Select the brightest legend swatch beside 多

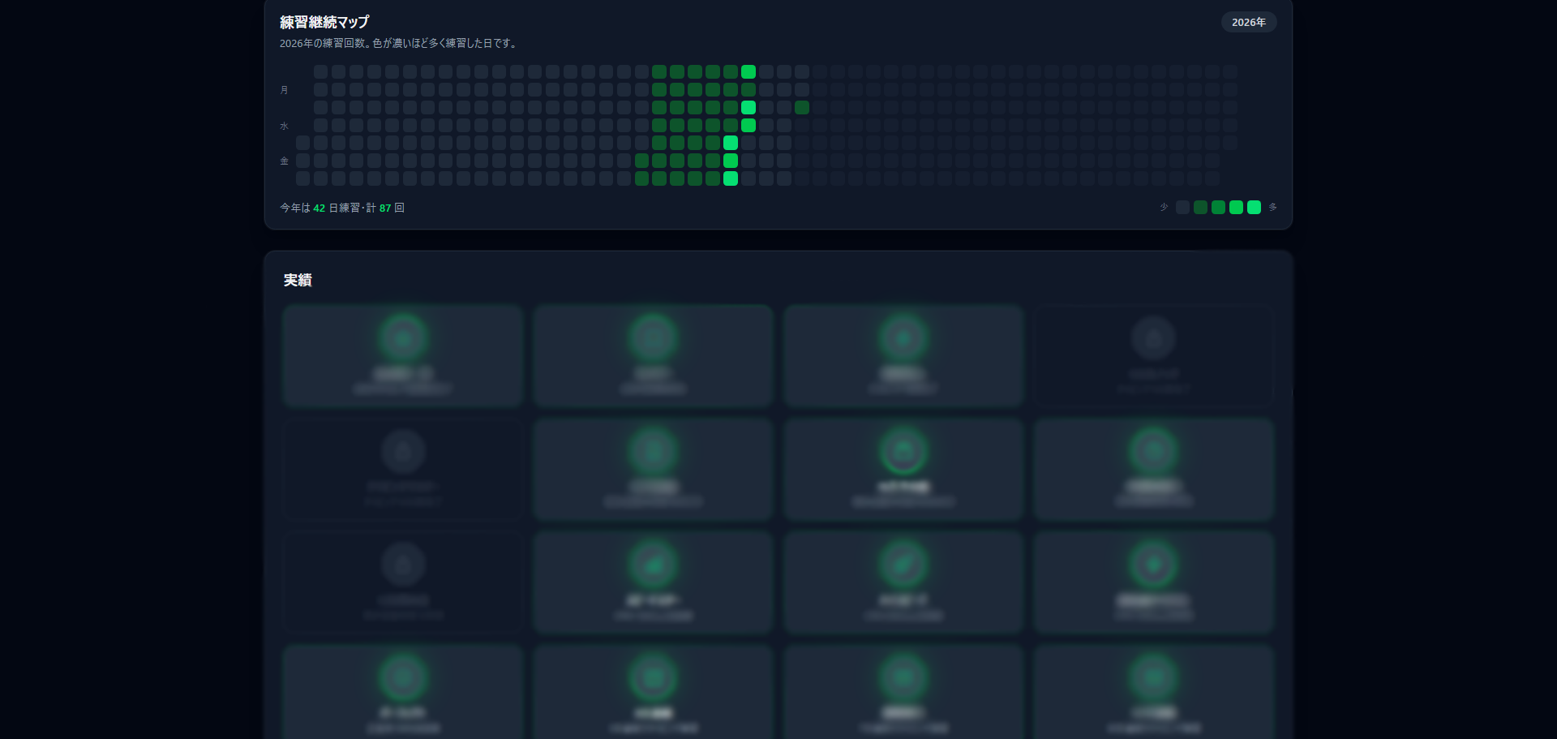tap(1254, 207)
